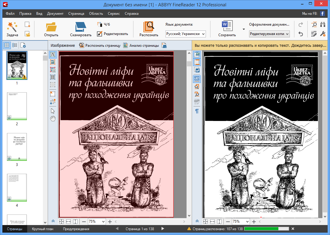
Task: Toggle top icon in text pane toolbar
Action: point(197,54)
